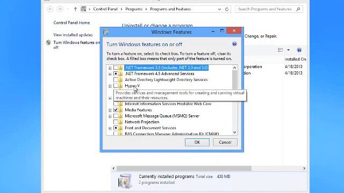Expand the node hidden beneath the tooltip
The height and width of the screenshot is (193, 344).
(110, 98)
